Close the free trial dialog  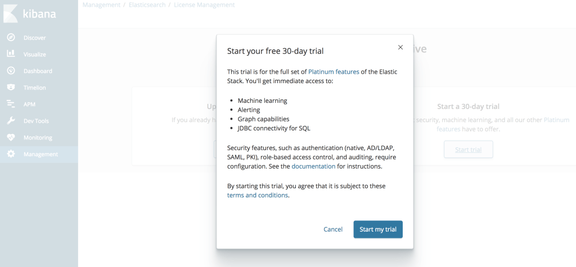(x=400, y=47)
